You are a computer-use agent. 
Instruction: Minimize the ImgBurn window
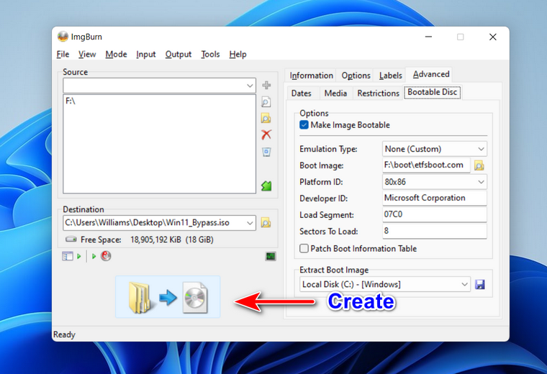[428, 37]
